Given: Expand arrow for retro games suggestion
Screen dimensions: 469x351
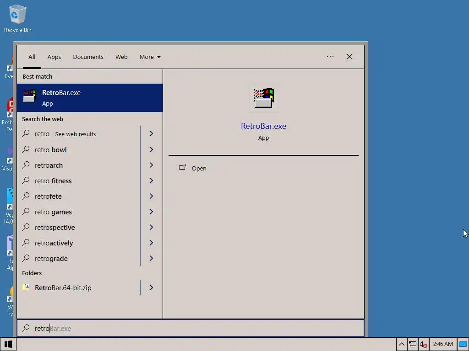Looking at the screenshot, I should [x=151, y=211].
